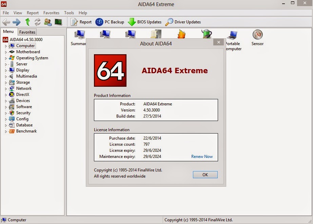
Task: Click the users icon in the toolbar
Action: click(x=48, y=22)
